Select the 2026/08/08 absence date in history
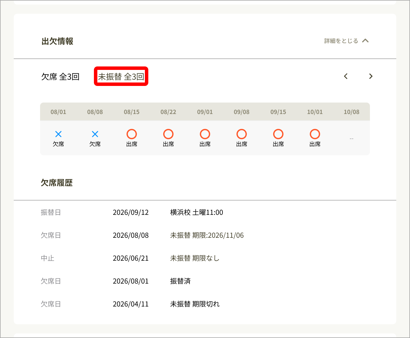The width and height of the screenshot is (410, 338). 131,235
